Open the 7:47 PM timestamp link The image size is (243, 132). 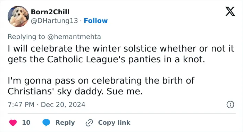(x=21, y=104)
